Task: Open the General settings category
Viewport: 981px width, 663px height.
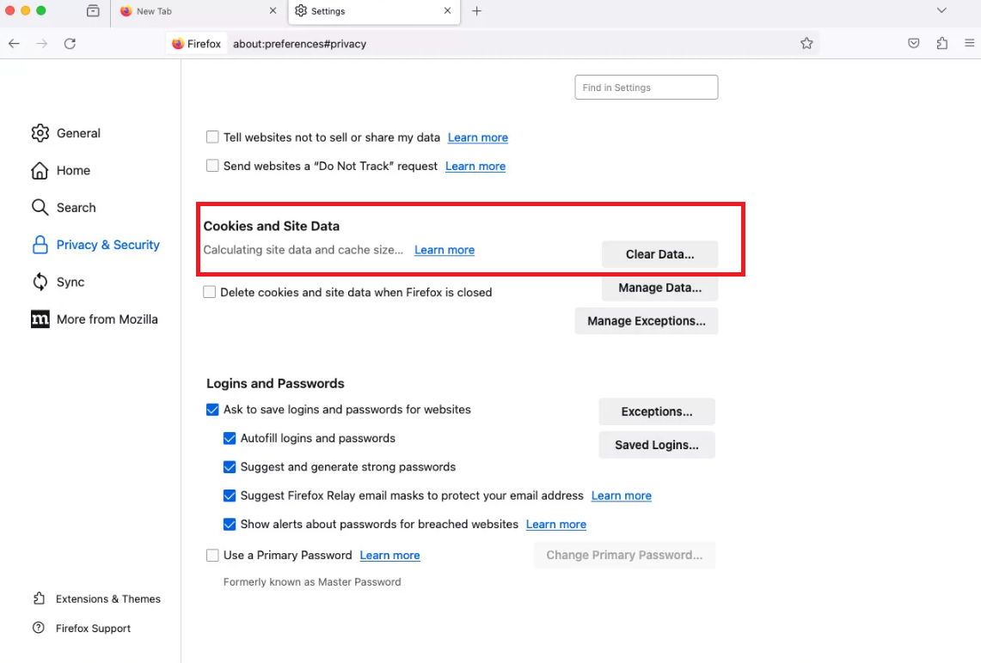Action: pyautogui.click(x=65, y=133)
